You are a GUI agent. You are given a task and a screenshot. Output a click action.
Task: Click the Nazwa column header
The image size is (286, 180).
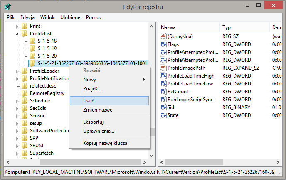coord(189,27)
